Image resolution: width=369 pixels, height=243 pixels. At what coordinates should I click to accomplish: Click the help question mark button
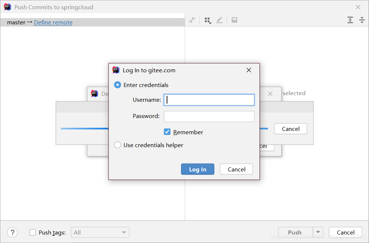(x=13, y=232)
